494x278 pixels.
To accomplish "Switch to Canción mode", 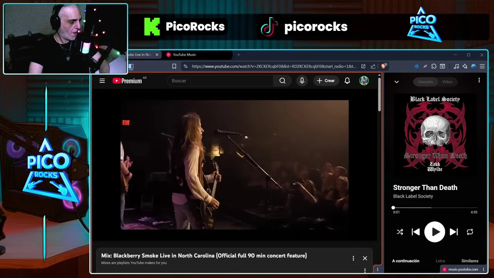I will tap(425, 81).
